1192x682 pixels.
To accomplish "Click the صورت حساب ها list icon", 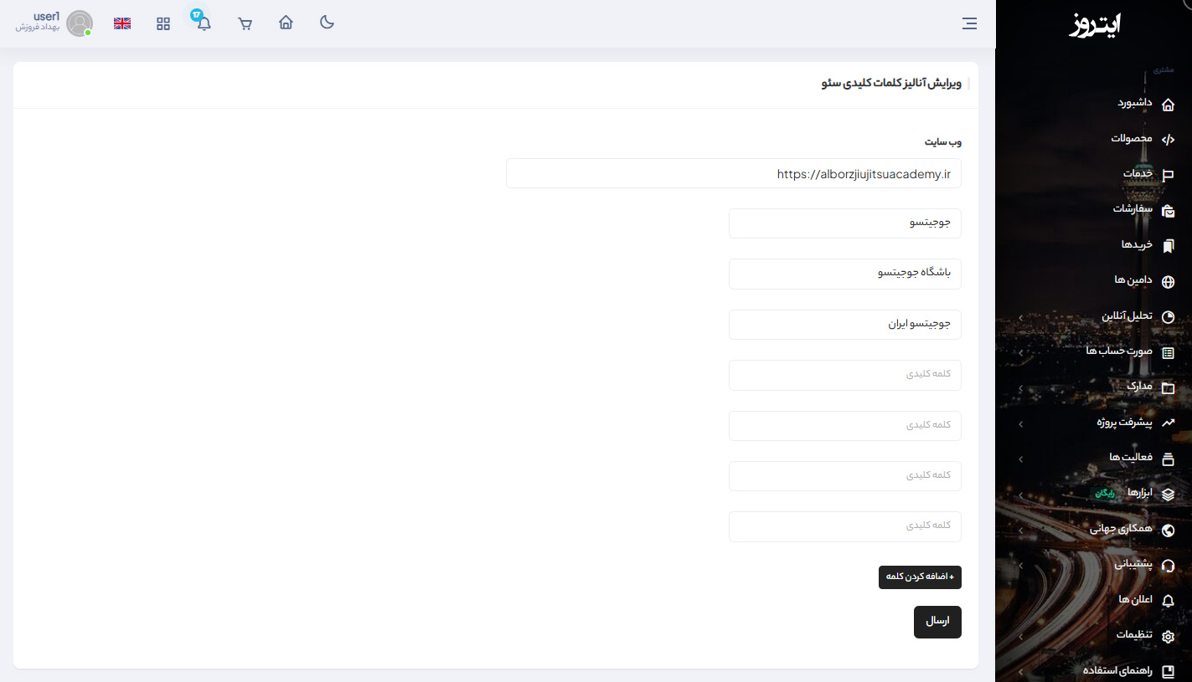I will [1169, 352].
